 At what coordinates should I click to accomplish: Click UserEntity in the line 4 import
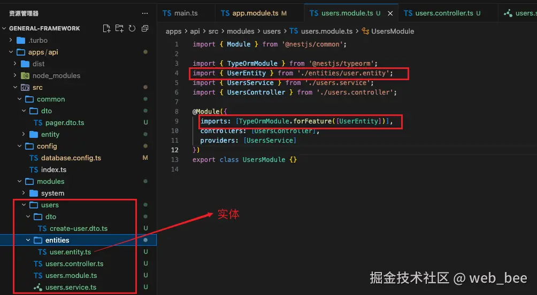coord(246,73)
